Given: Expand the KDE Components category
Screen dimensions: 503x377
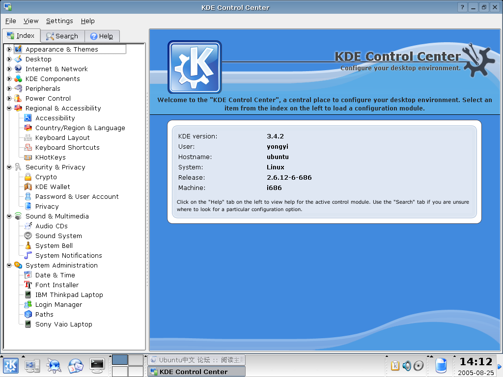Looking at the screenshot, I should 9,79.
